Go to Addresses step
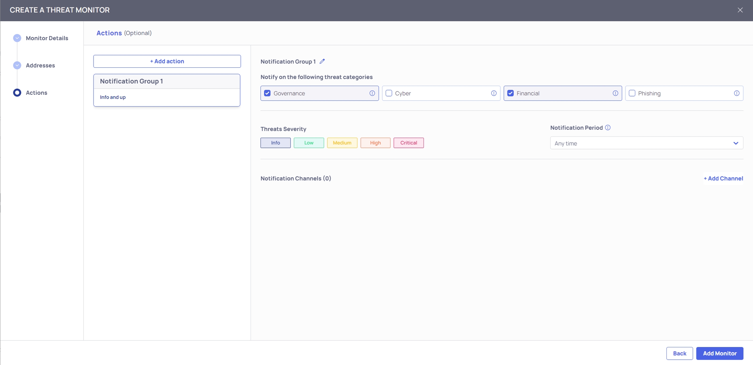The image size is (753, 365). tap(40, 65)
